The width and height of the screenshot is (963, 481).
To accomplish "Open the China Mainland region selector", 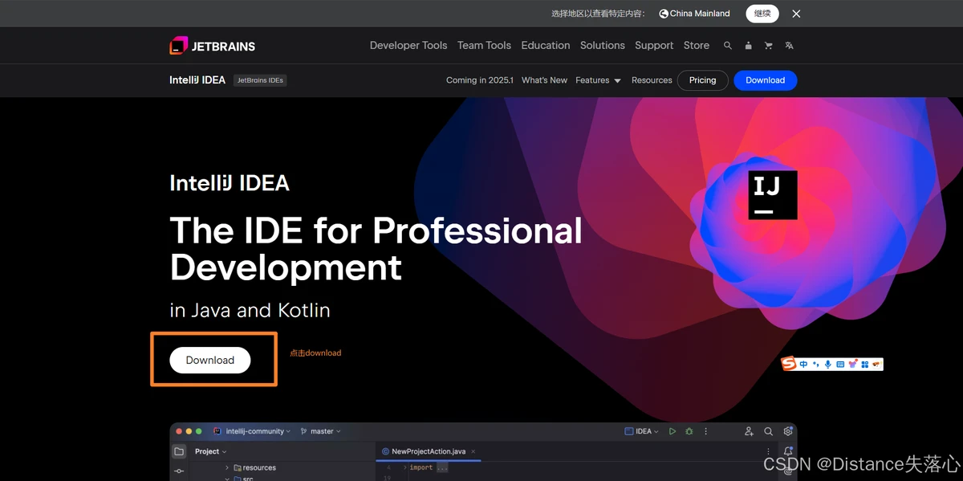I will click(x=694, y=14).
